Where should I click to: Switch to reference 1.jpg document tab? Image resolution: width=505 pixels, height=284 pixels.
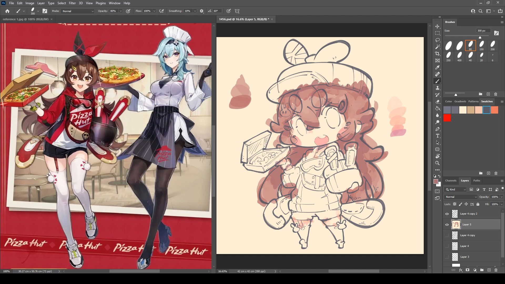(x=26, y=19)
